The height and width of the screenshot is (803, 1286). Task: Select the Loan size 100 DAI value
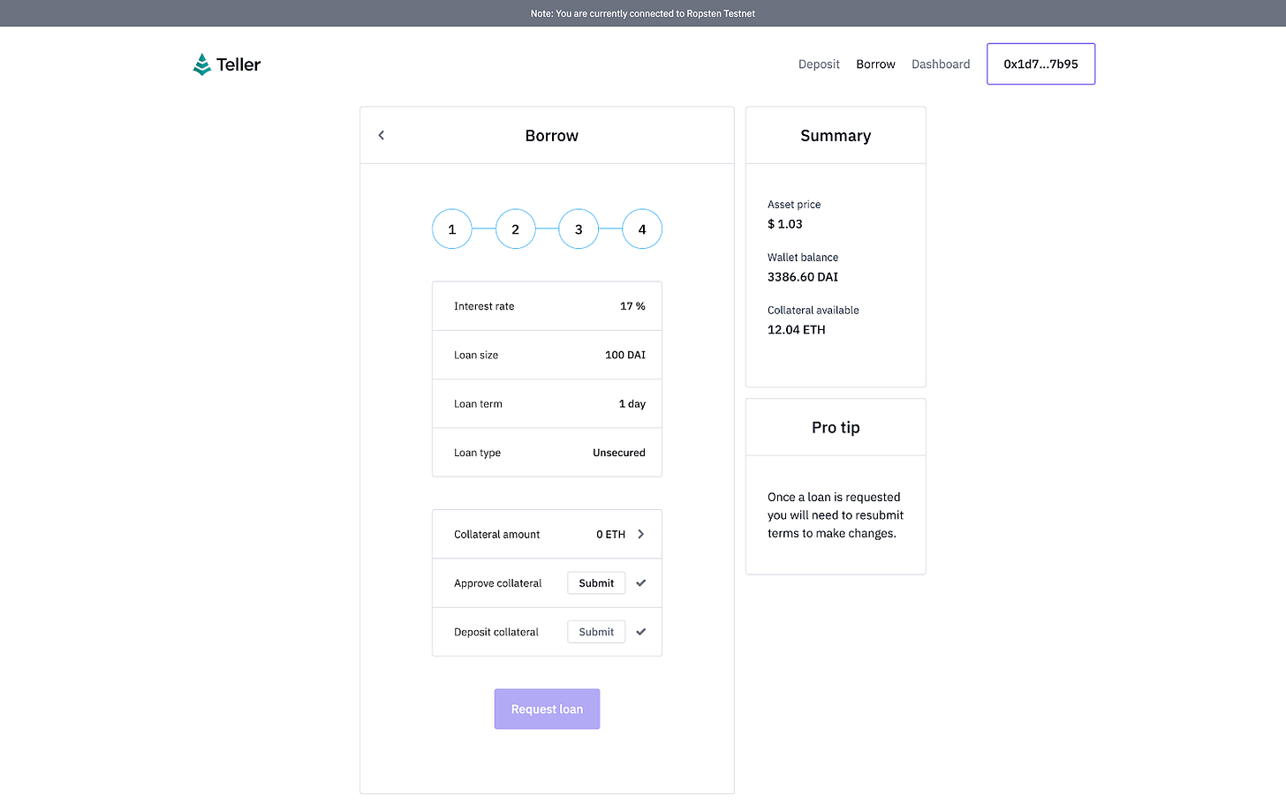pyautogui.click(x=625, y=355)
